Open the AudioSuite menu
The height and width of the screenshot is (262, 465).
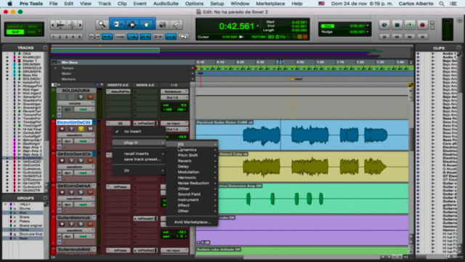click(x=166, y=4)
